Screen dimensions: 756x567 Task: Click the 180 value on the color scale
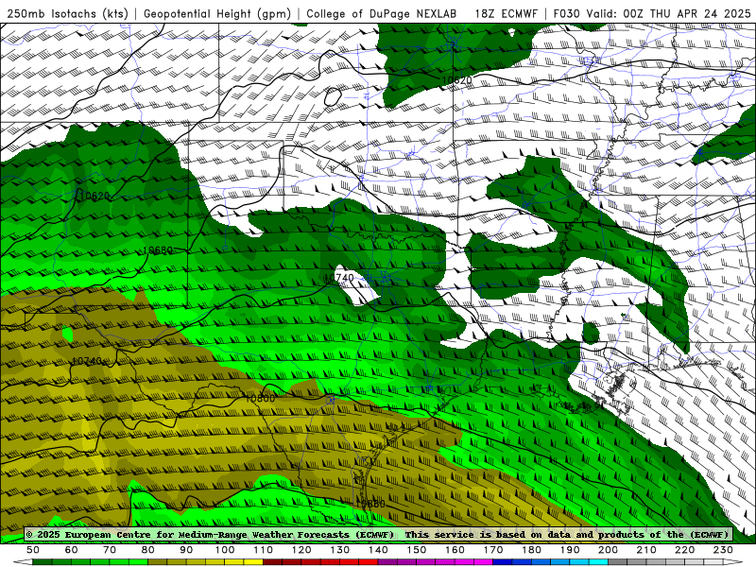coord(531,550)
